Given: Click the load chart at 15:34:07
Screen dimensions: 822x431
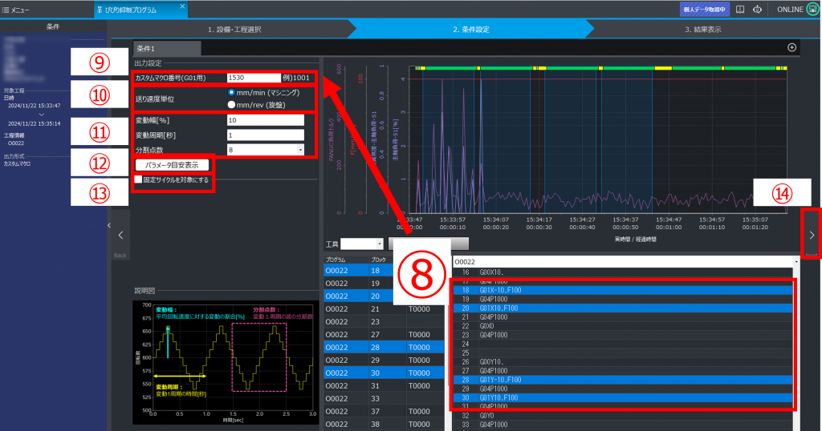Looking at the screenshot, I should [x=496, y=140].
